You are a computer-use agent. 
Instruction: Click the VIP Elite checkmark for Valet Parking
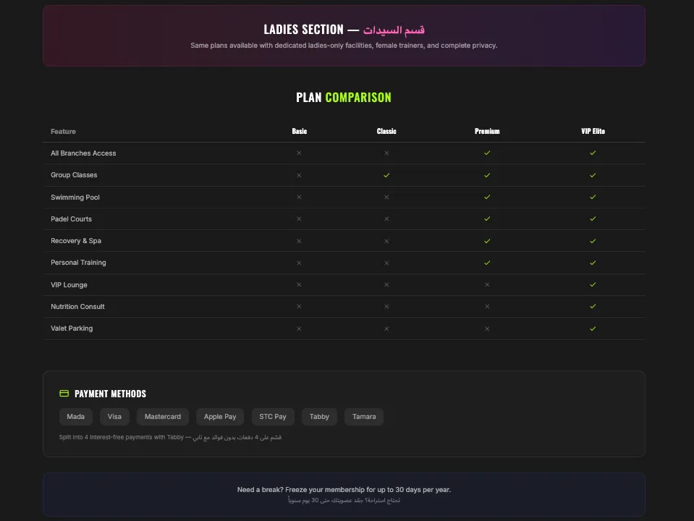(x=593, y=329)
